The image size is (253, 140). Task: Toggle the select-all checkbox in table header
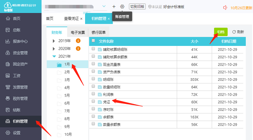(x=93, y=41)
